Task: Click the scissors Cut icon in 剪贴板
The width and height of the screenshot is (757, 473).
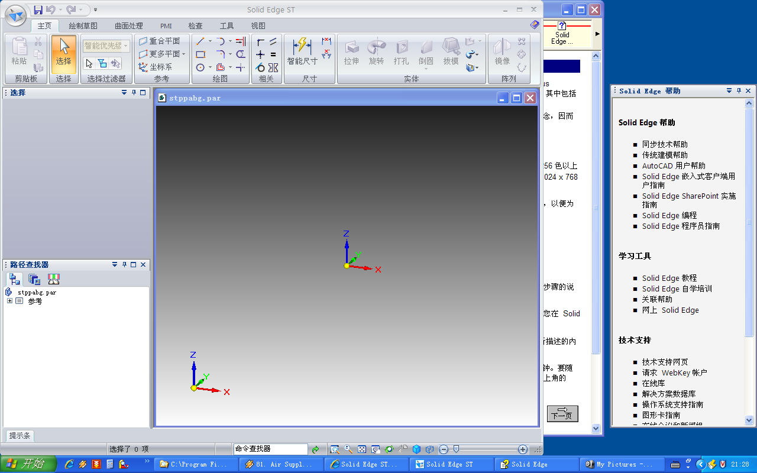Action: (x=38, y=41)
